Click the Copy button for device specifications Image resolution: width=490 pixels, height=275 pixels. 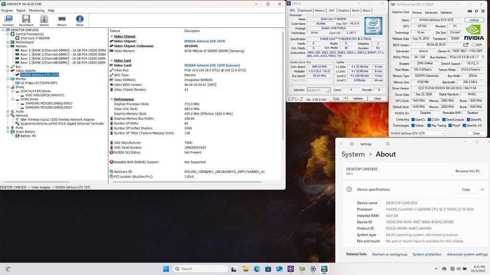466,190
